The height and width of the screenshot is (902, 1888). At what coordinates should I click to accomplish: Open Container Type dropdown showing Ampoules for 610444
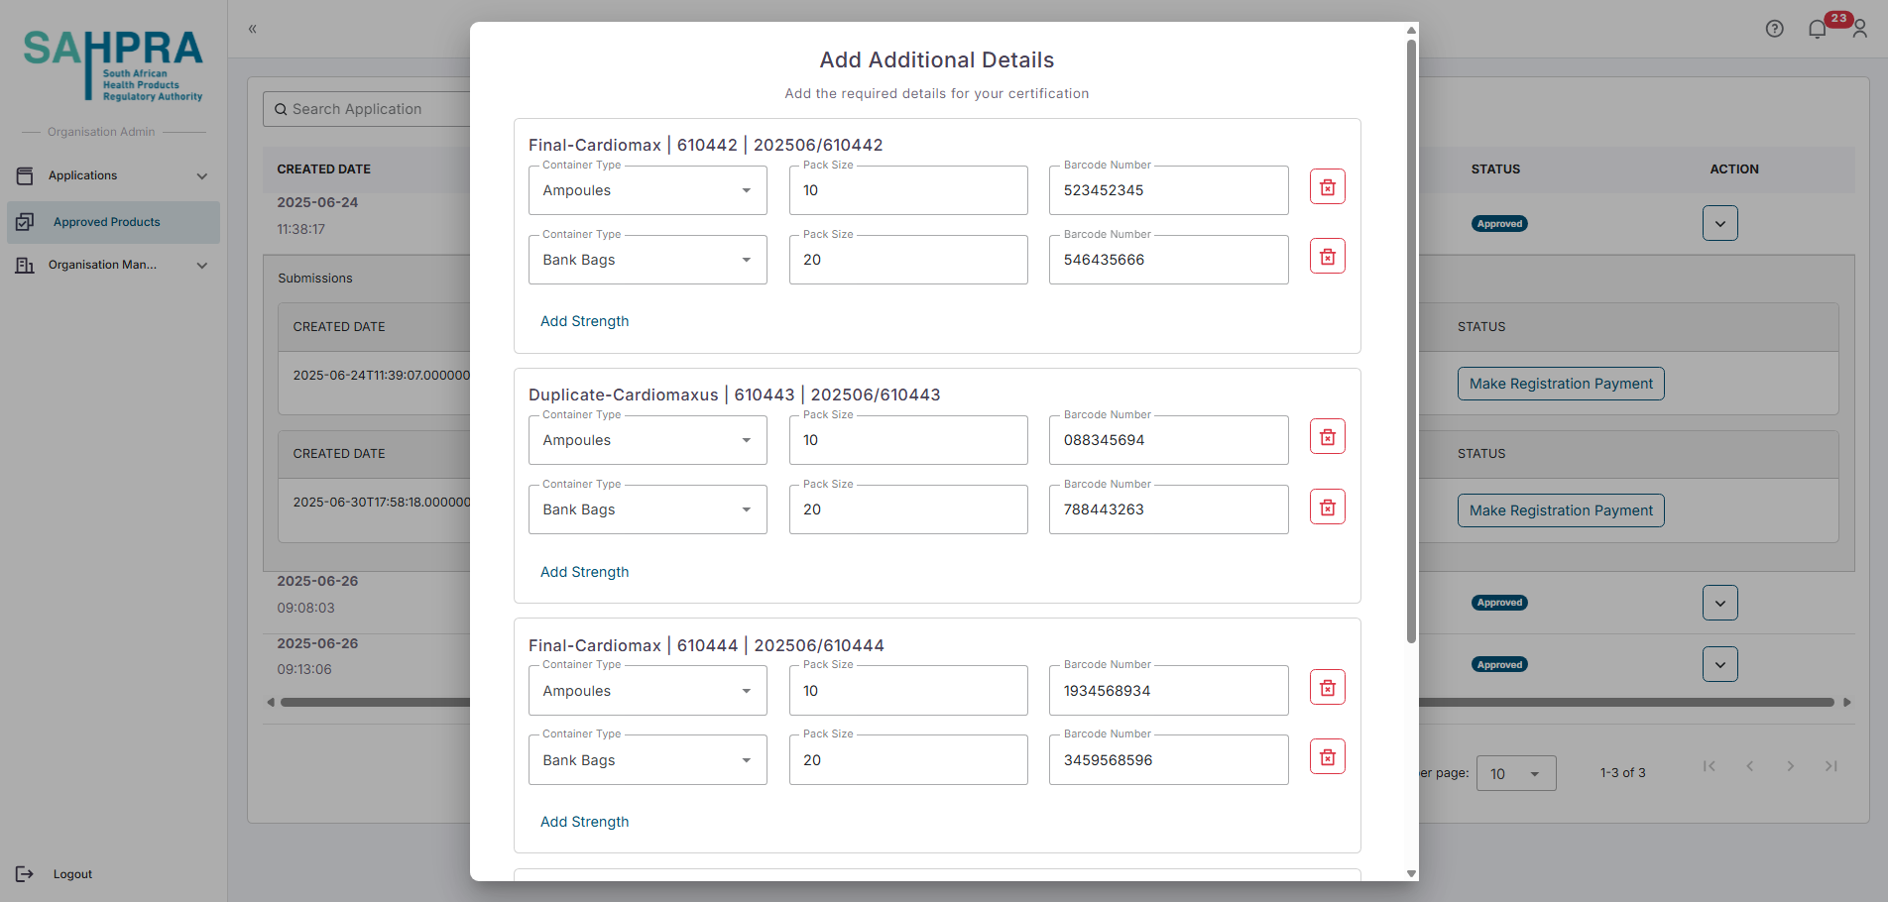tap(647, 691)
